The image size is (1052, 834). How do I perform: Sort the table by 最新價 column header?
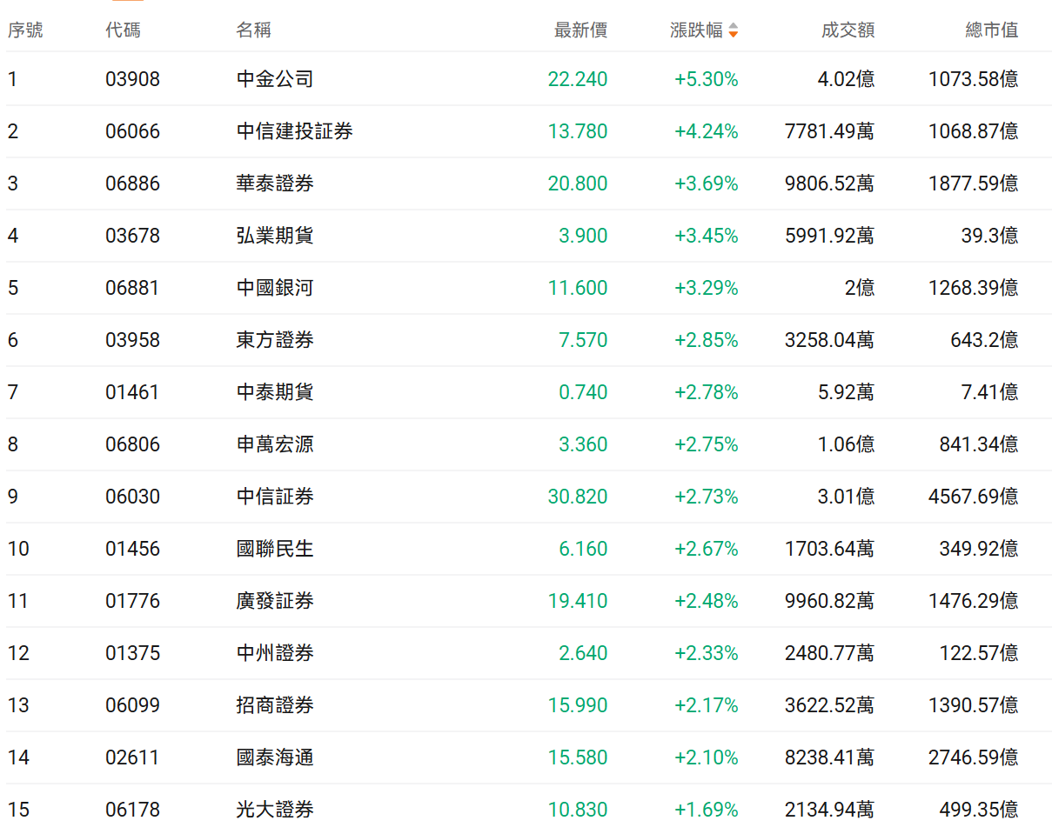pos(580,30)
